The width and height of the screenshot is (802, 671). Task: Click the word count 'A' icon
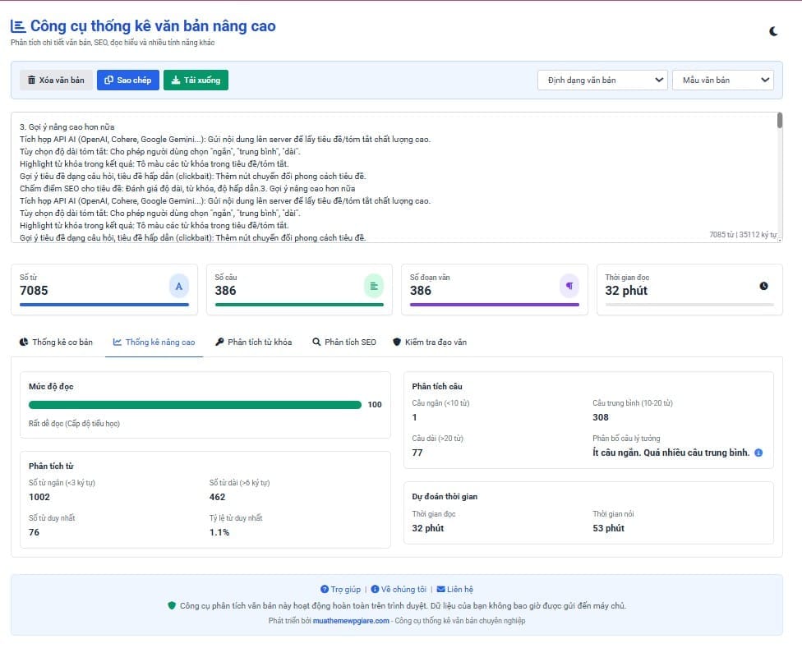tap(179, 286)
